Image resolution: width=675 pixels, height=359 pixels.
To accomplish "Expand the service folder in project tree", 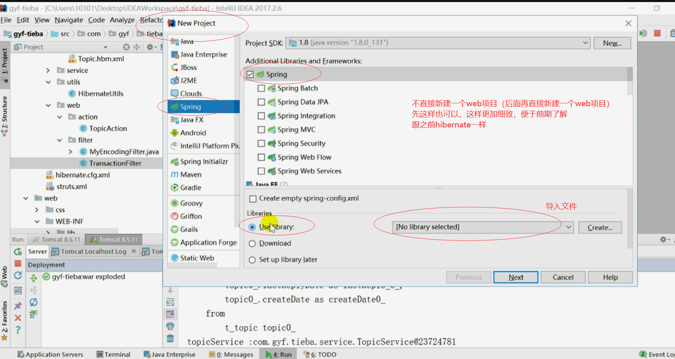I will [x=48, y=70].
